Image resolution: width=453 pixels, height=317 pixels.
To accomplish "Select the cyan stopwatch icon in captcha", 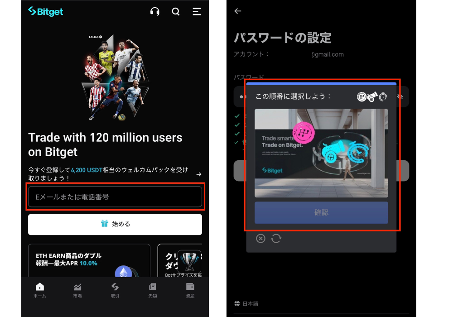I will click(x=359, y=153).
